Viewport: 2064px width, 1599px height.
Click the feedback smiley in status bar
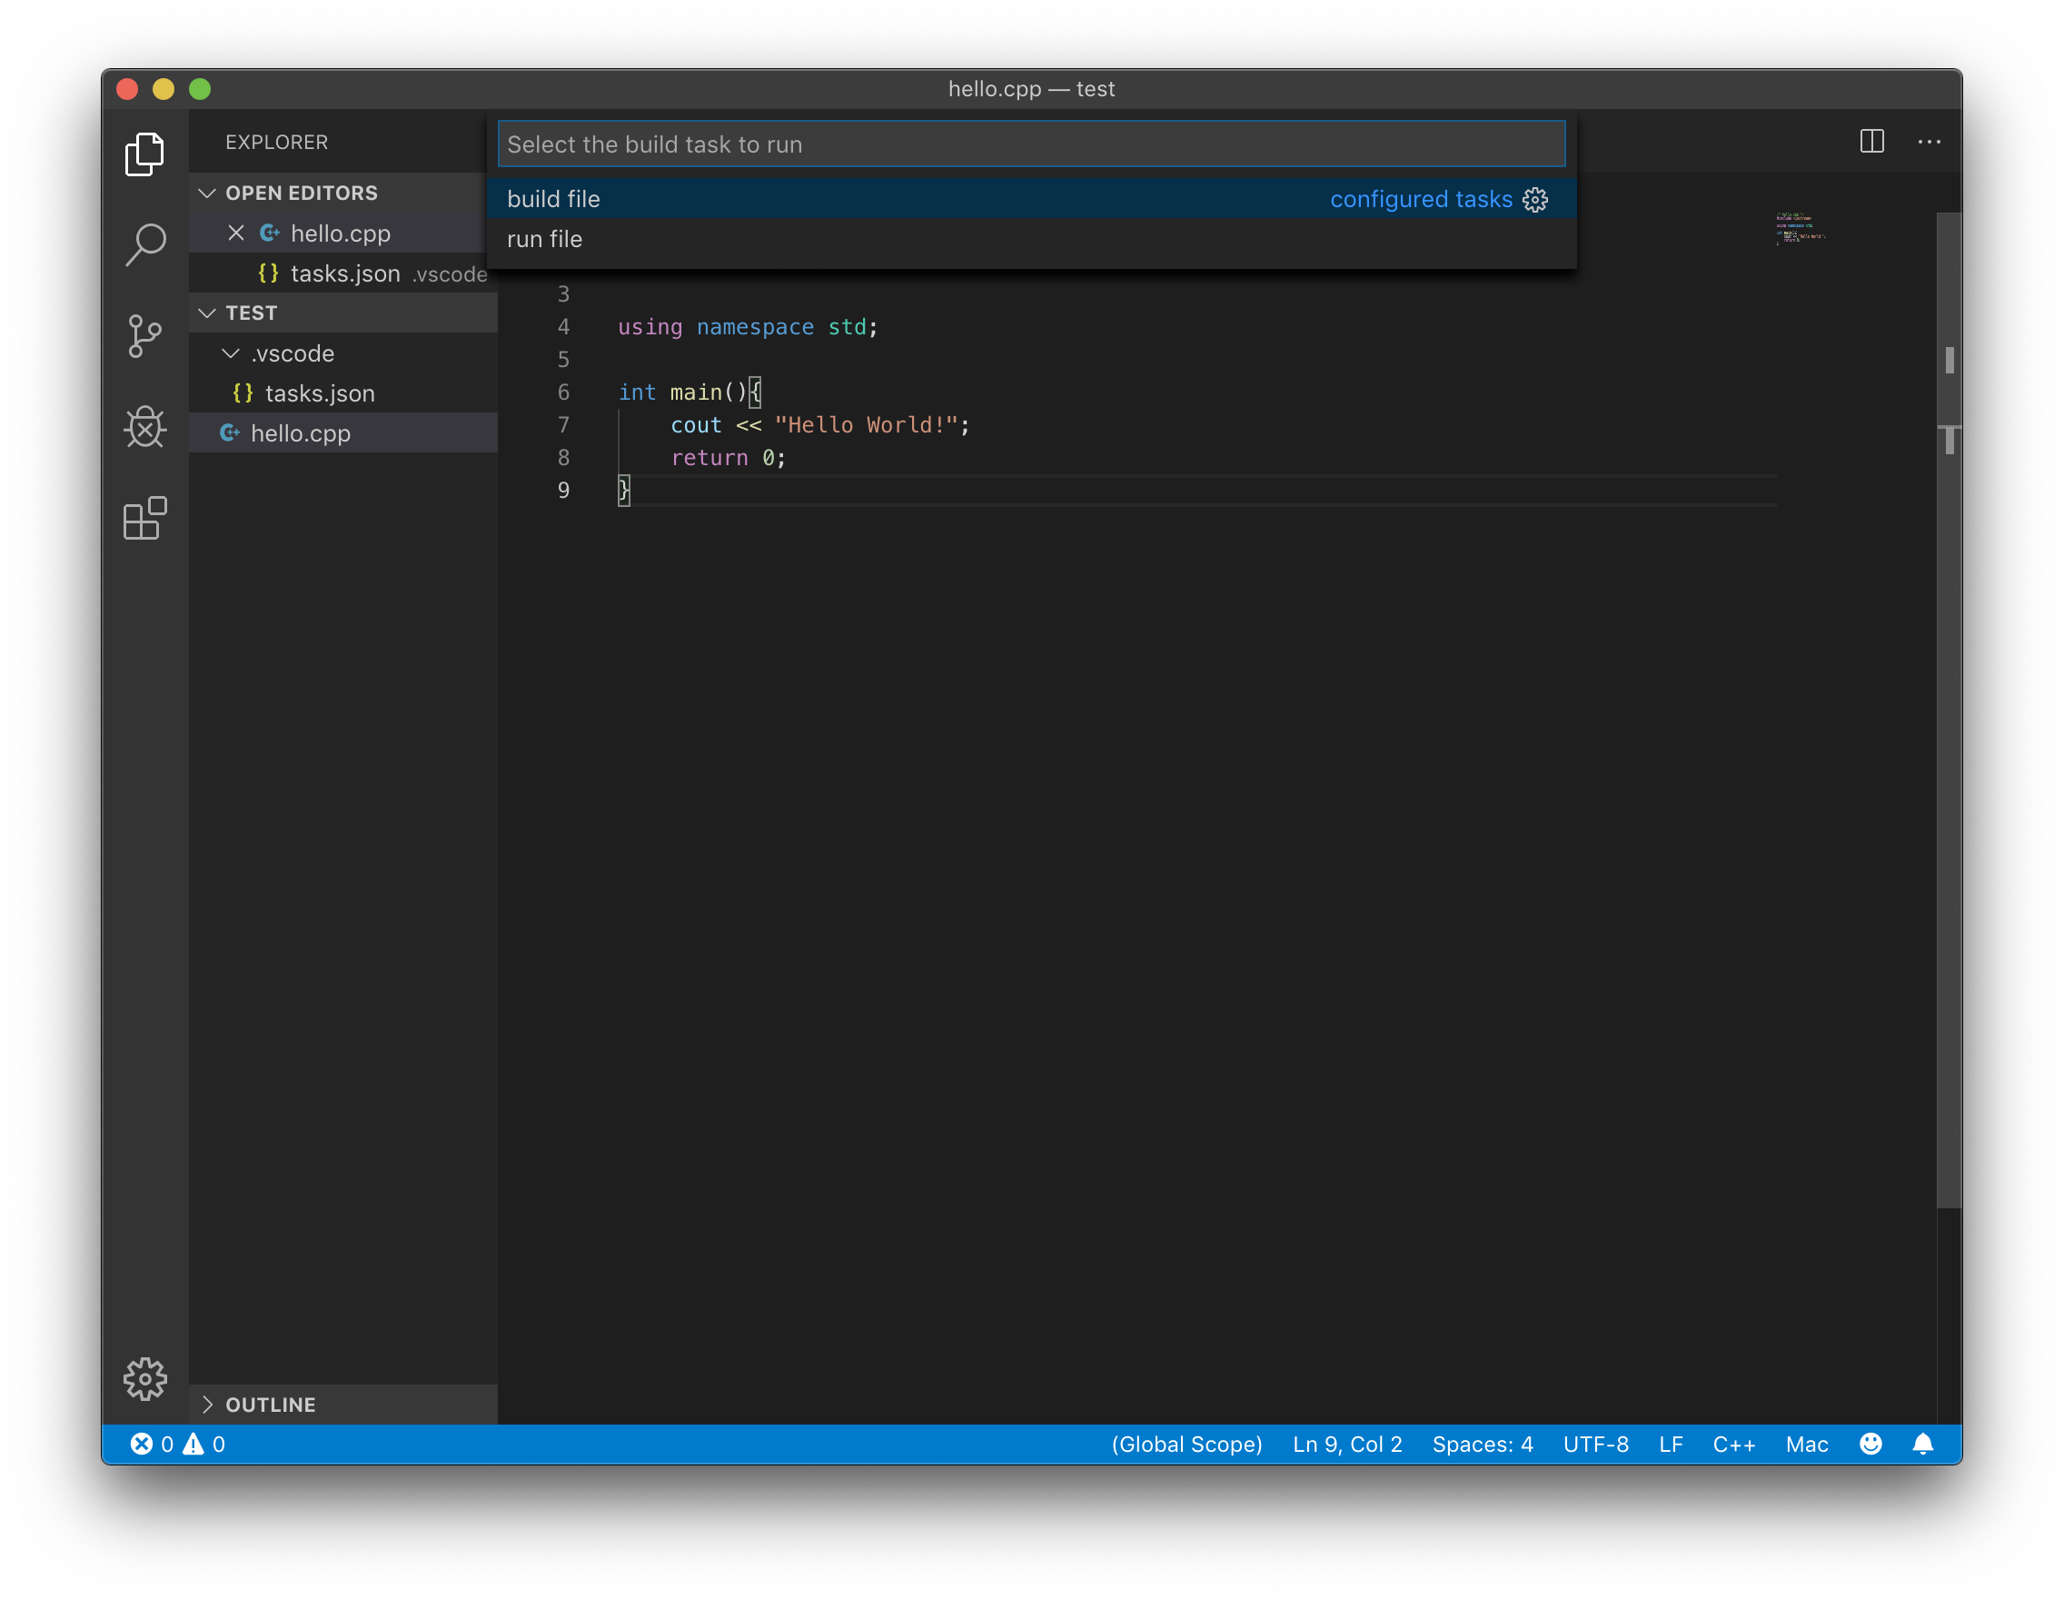pyautogui.click(x=1870, y=1443)
